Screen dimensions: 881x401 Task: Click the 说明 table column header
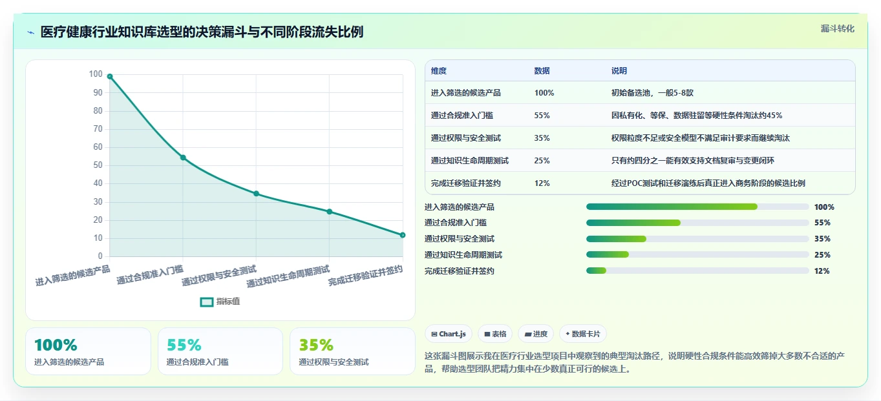[619, 71]
